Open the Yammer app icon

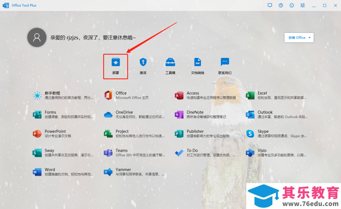pos(108,172)
